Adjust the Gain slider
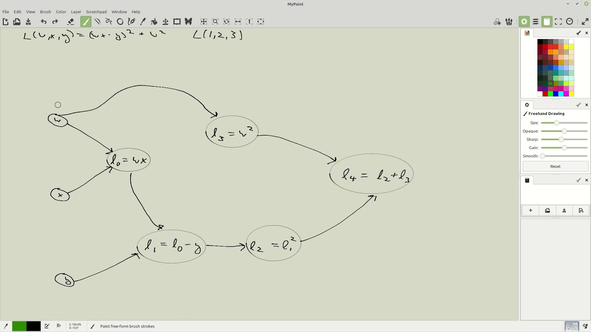The image size is (591, 332). (564, 148)
